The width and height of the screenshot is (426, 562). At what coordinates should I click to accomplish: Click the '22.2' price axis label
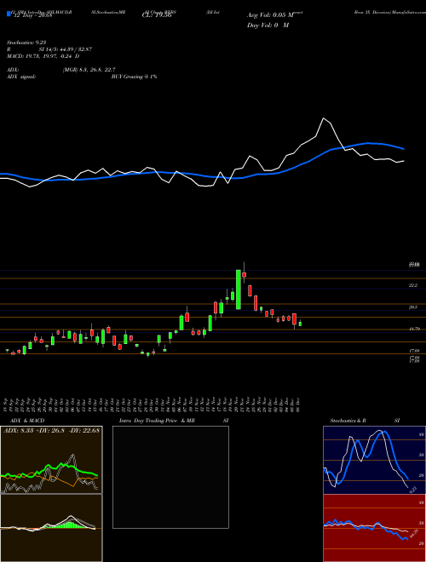click(413, 285)
